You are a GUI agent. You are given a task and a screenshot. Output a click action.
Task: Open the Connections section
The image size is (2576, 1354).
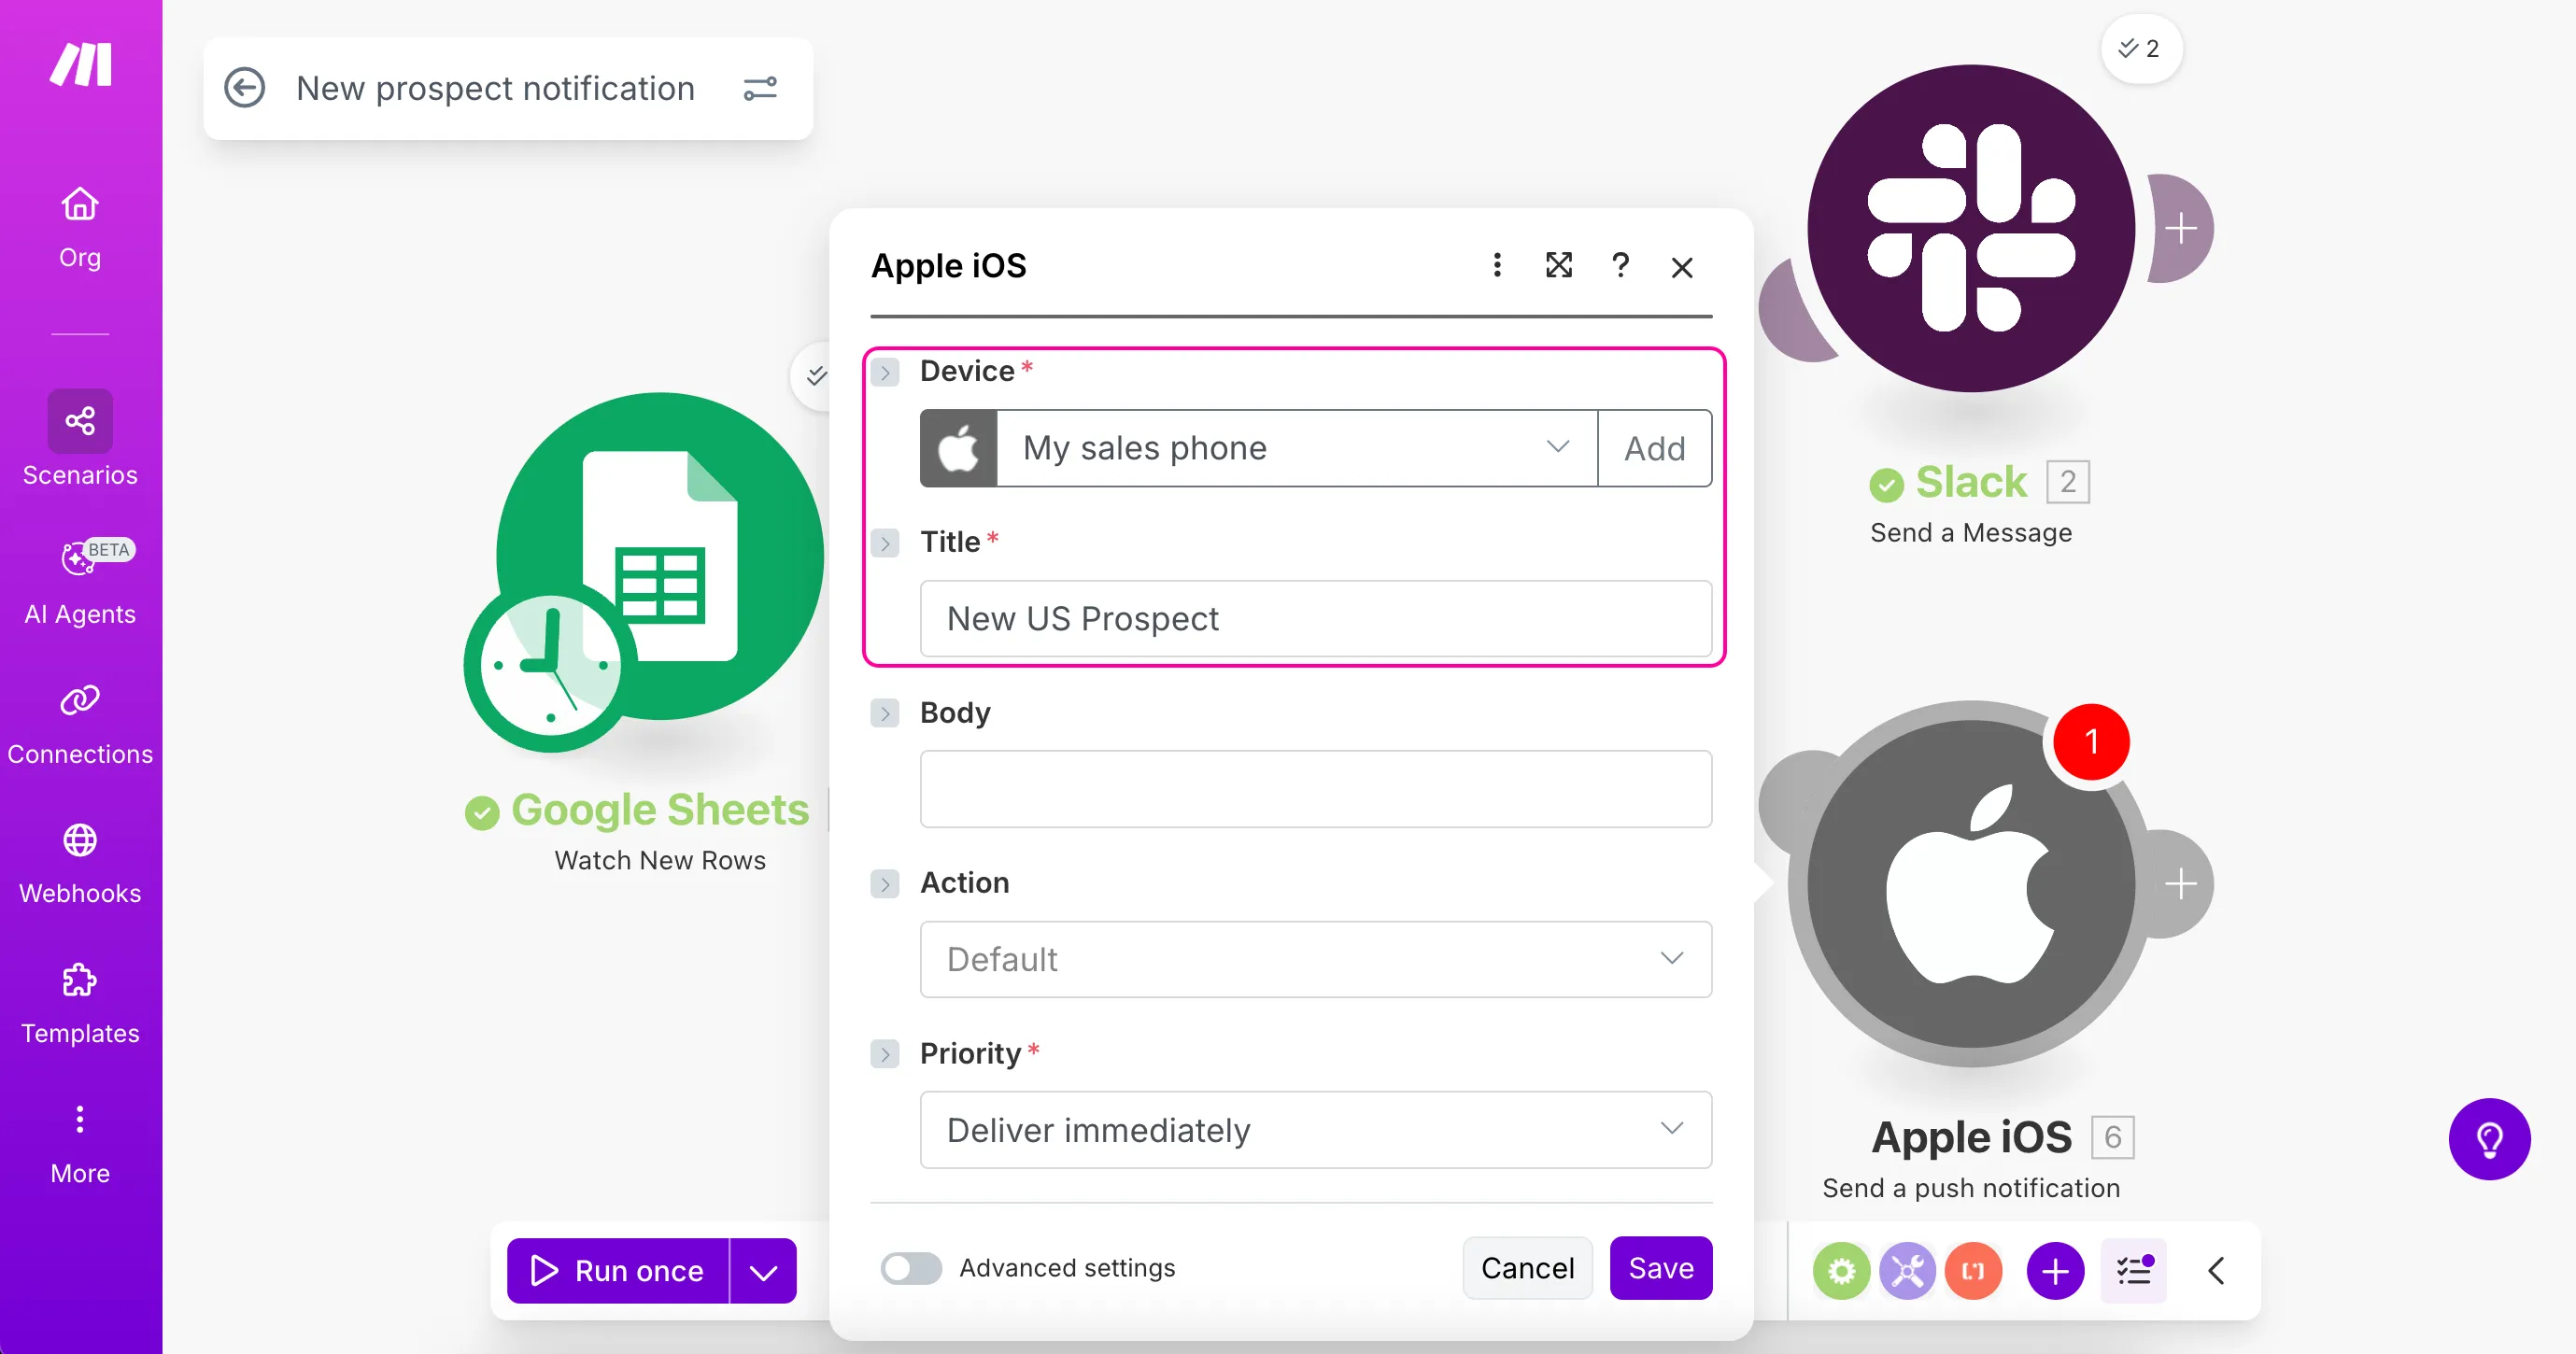coord(80,725)
